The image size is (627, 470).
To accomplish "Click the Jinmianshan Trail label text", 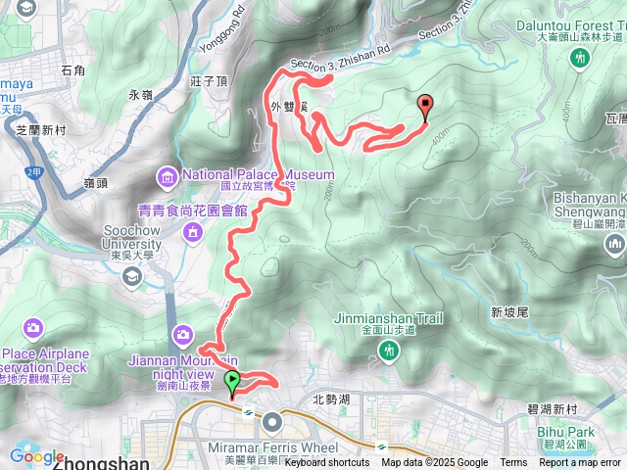I will [389, 318].
